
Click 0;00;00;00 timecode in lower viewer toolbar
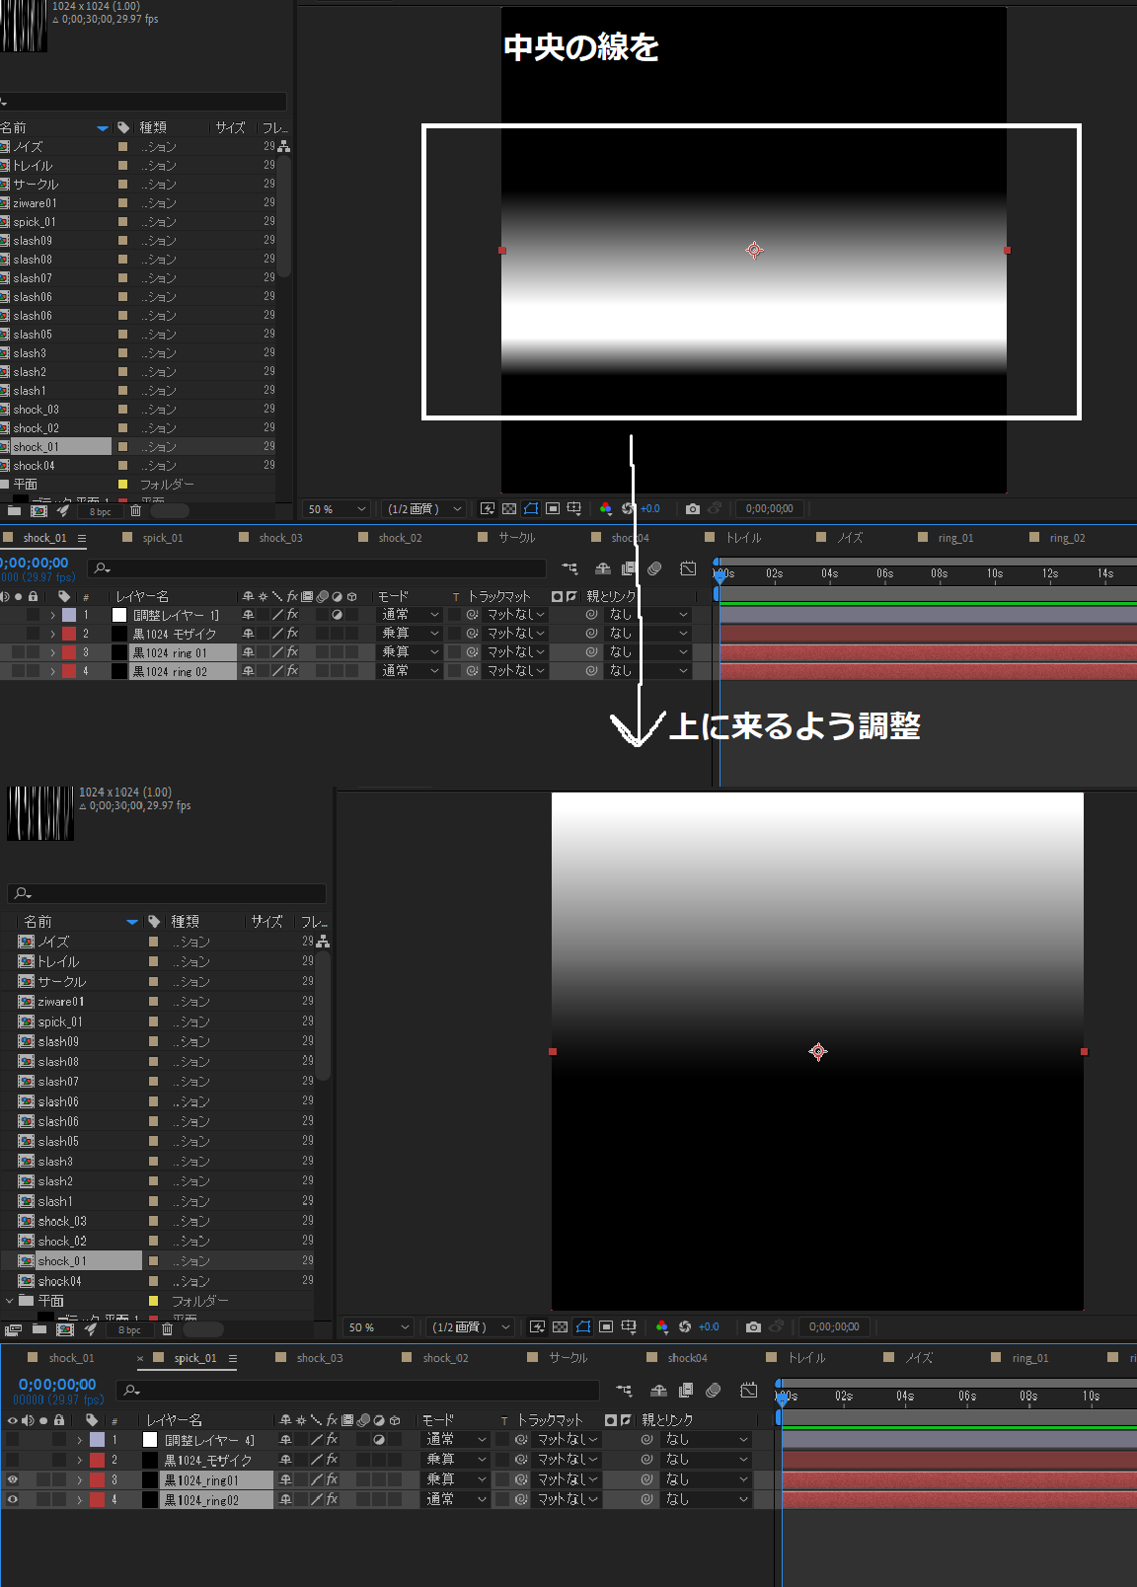pos(834,1326)
